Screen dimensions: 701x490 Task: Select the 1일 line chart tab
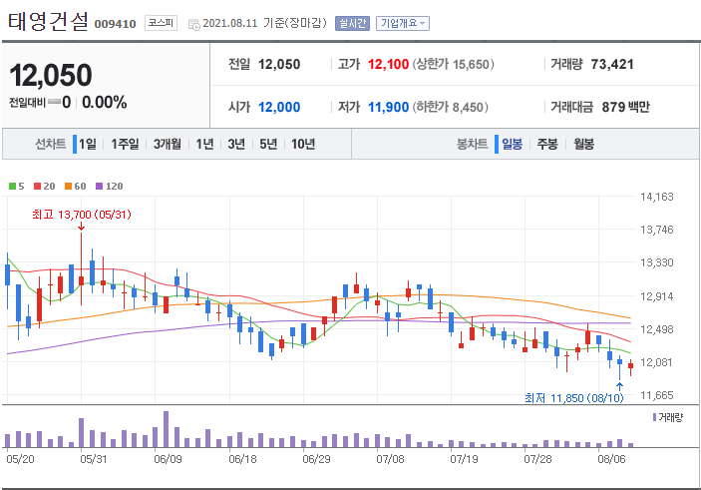click(x=88, y=144)
